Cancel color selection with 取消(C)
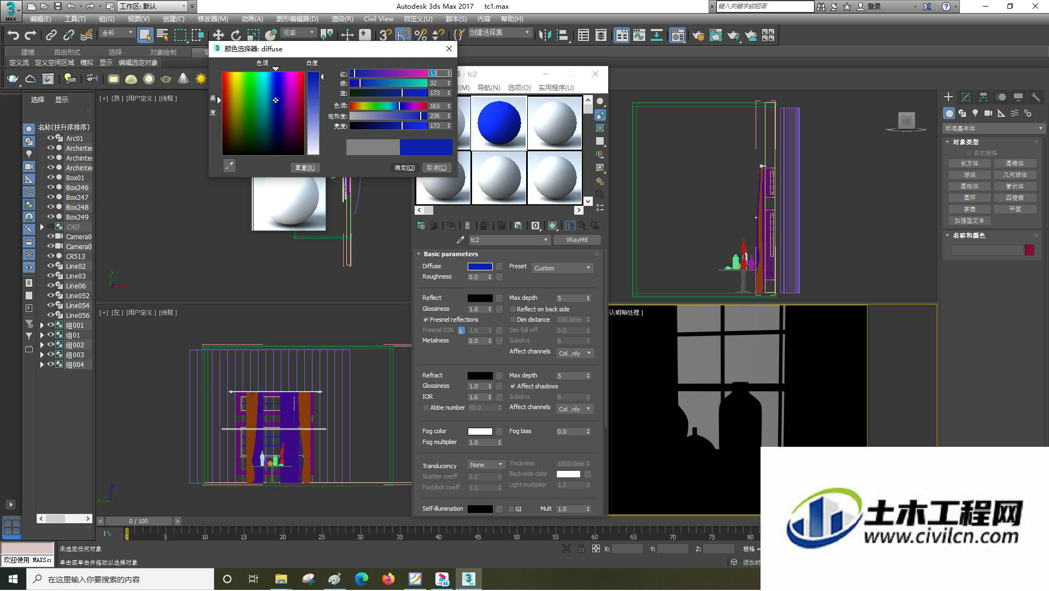This screenshot has height=591, width=1049. [x=437, y=168]
